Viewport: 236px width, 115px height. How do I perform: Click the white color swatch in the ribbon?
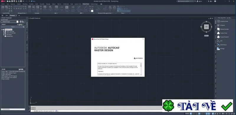92,11
